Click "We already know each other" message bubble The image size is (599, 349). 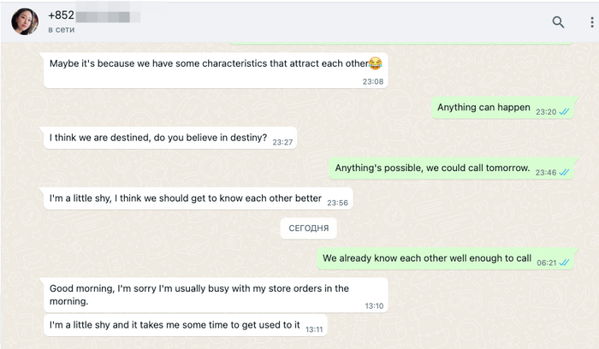(427, 258)
